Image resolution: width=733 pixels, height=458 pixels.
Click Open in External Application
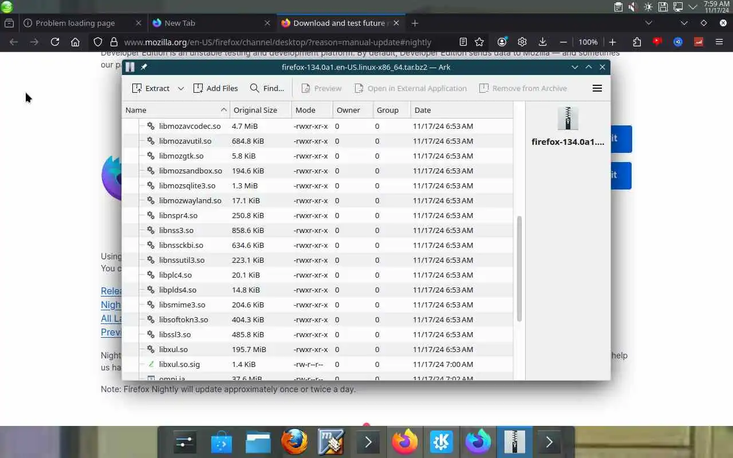pos(410,88)
